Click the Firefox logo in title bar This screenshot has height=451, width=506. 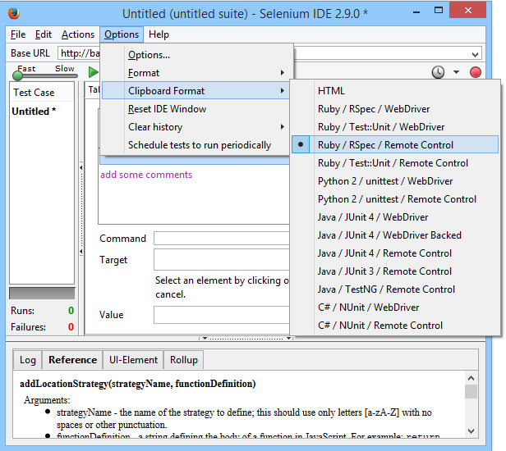coord(14,13)
